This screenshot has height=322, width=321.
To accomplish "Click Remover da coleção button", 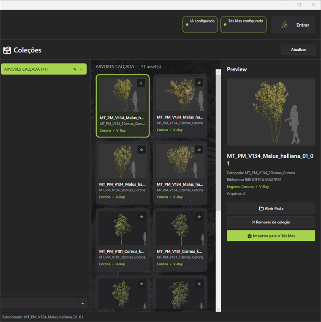I will coord(271,222).
